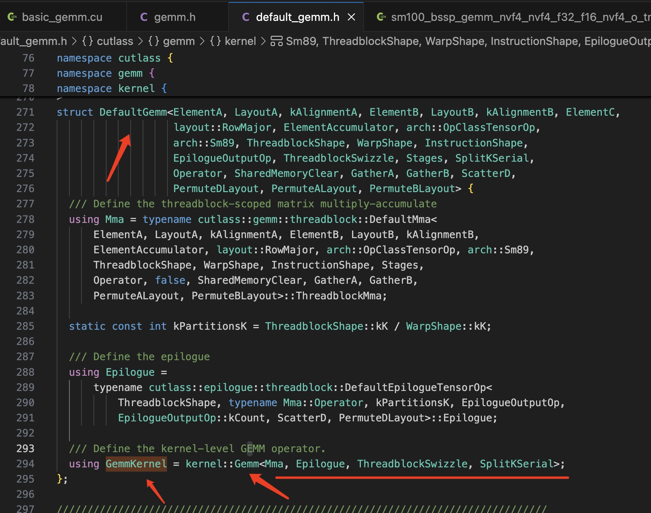Click SplitKSerial on line 294
The image size is (651, 513).
point(517,464)
